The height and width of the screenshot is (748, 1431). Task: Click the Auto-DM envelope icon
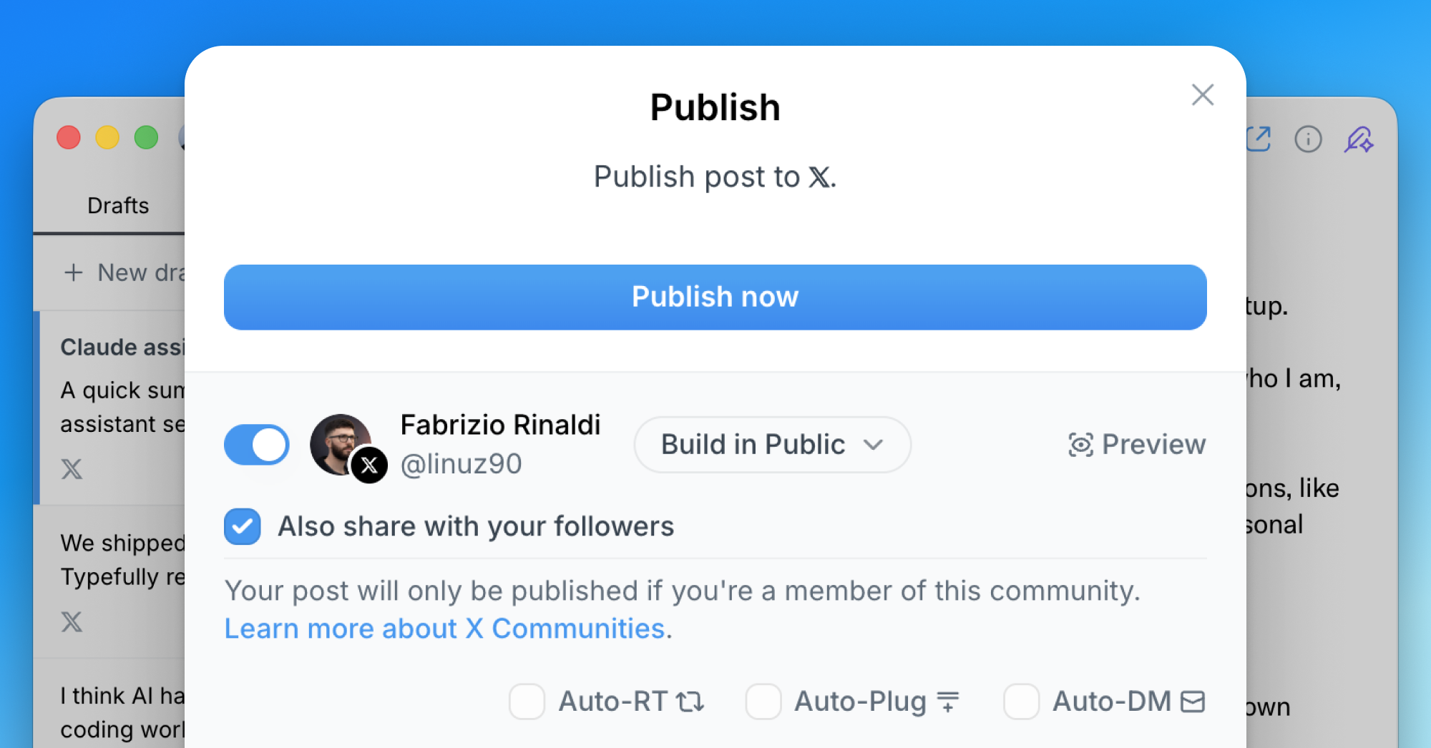coord(1193,702)
